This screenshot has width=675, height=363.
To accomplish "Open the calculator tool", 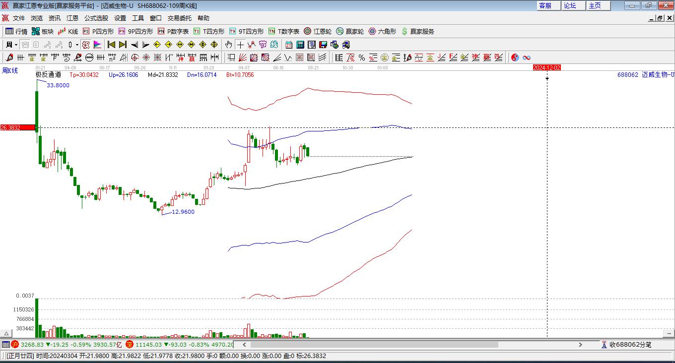I will pos(300,45).
